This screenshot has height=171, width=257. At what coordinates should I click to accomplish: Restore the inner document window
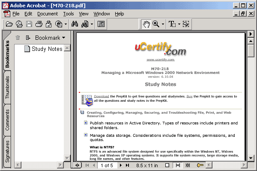(243, 14)
